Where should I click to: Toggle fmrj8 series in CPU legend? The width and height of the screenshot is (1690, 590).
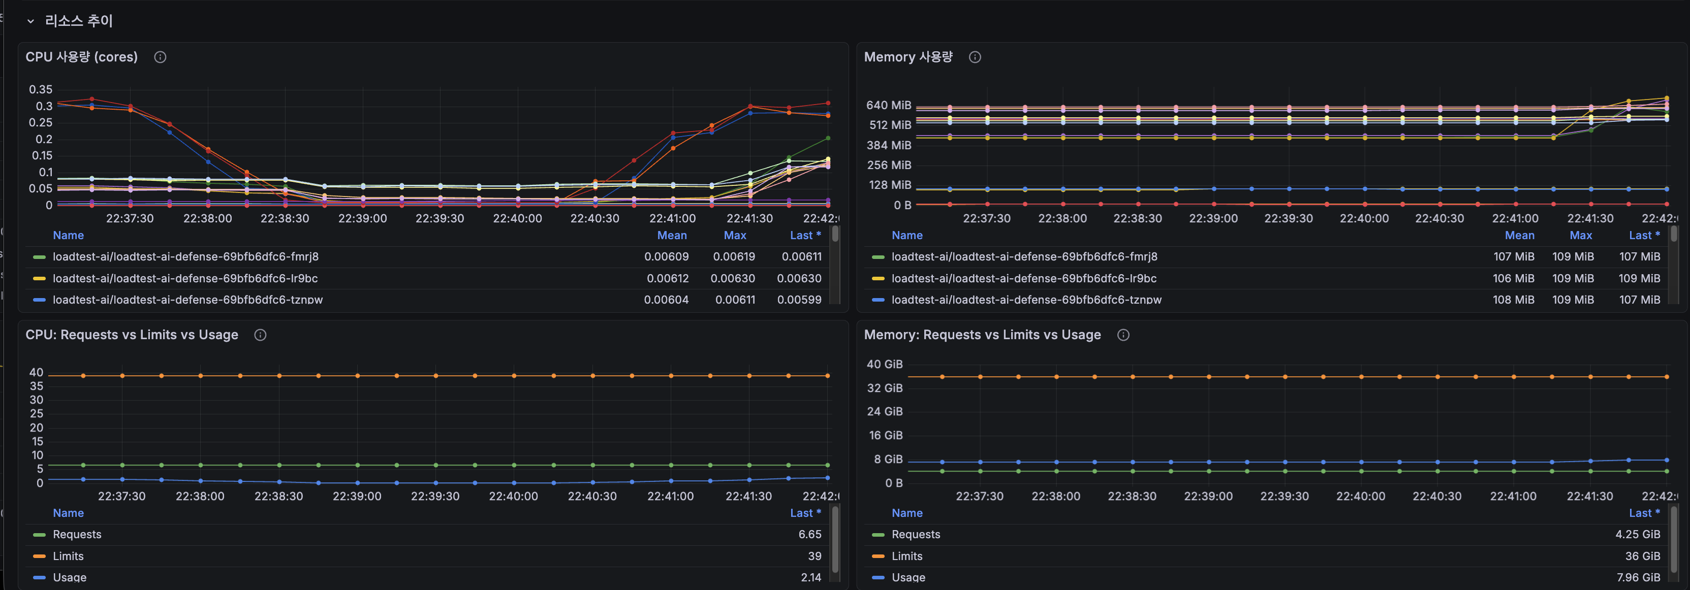pos(185,256)
